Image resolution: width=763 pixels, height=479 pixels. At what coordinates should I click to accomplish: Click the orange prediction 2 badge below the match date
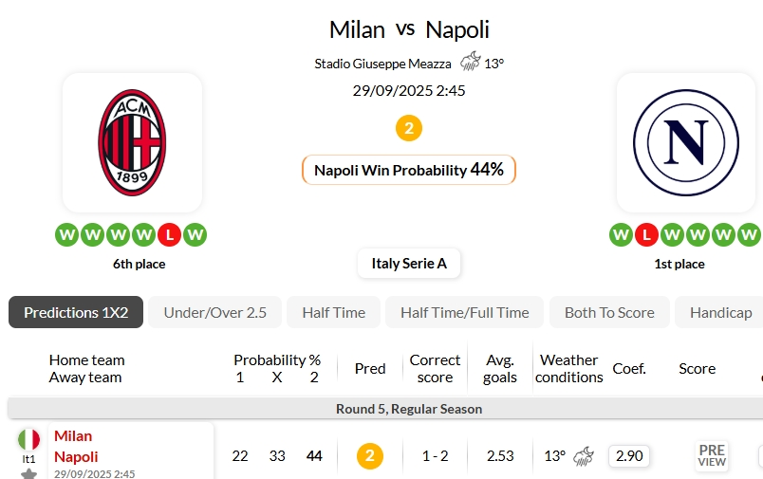[409, 128]
